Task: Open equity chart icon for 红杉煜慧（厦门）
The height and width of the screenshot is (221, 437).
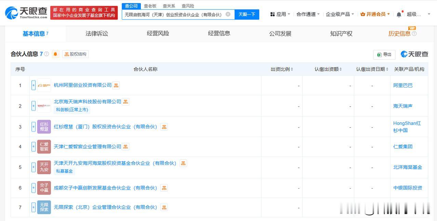Action: [x=164, y=127]
